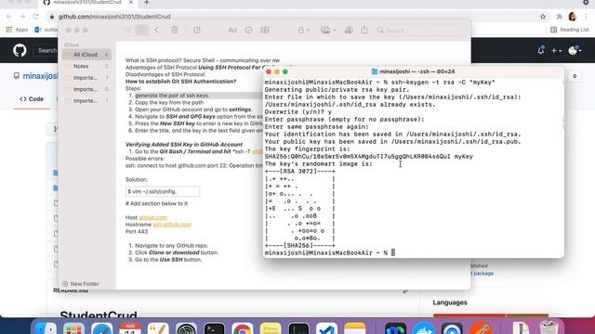Click the Languages heading on GitHub page
Image resolution: width=595 pixels, height=334 pixels.
coord(450,302)
